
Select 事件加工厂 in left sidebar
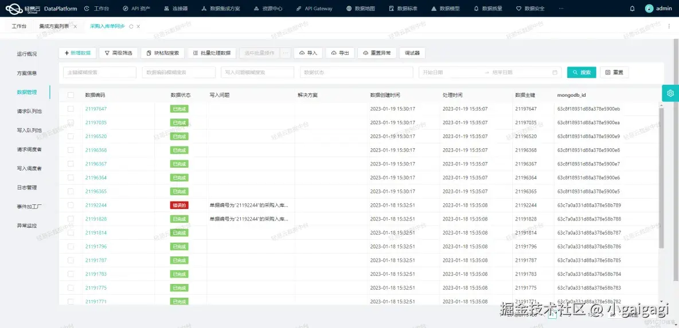(29, 207)
